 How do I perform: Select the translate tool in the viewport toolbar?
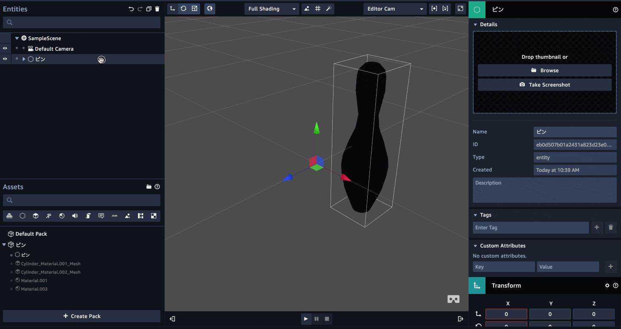(172, 8)
